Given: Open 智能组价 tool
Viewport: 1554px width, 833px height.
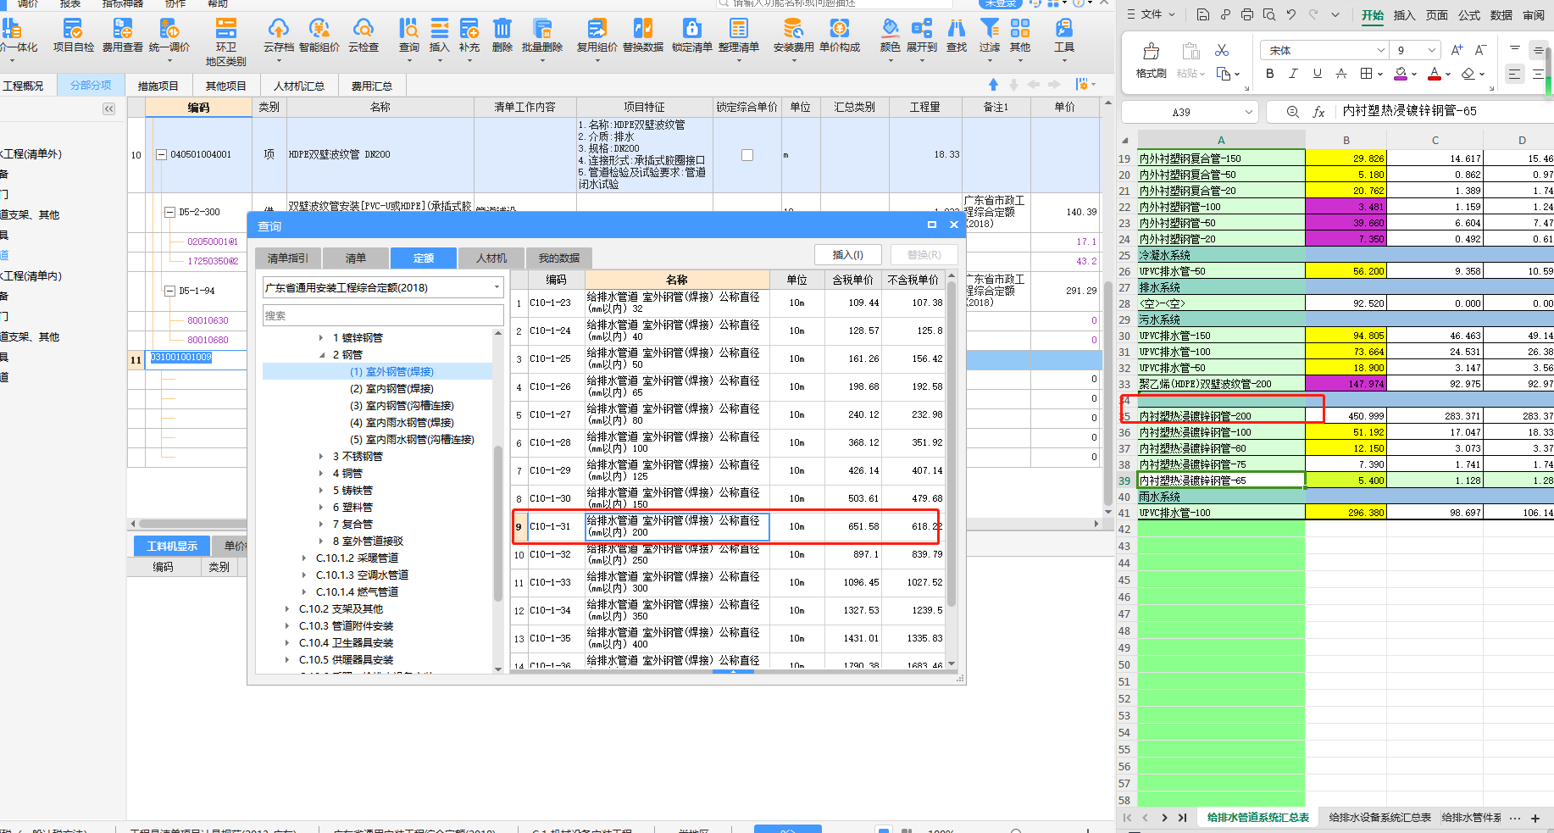Looking at the screenshot, I should pos(319,36).
